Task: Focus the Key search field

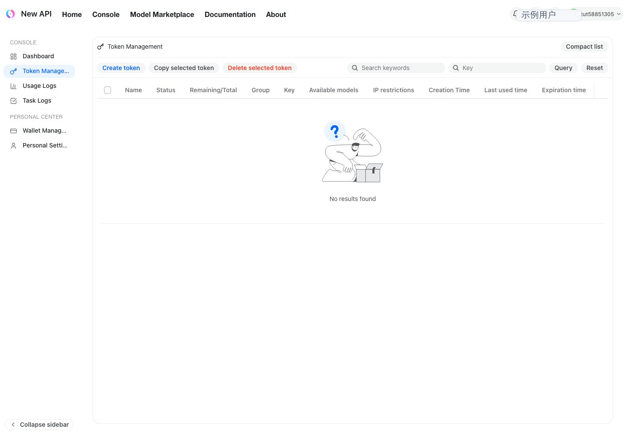Action: 497,68
